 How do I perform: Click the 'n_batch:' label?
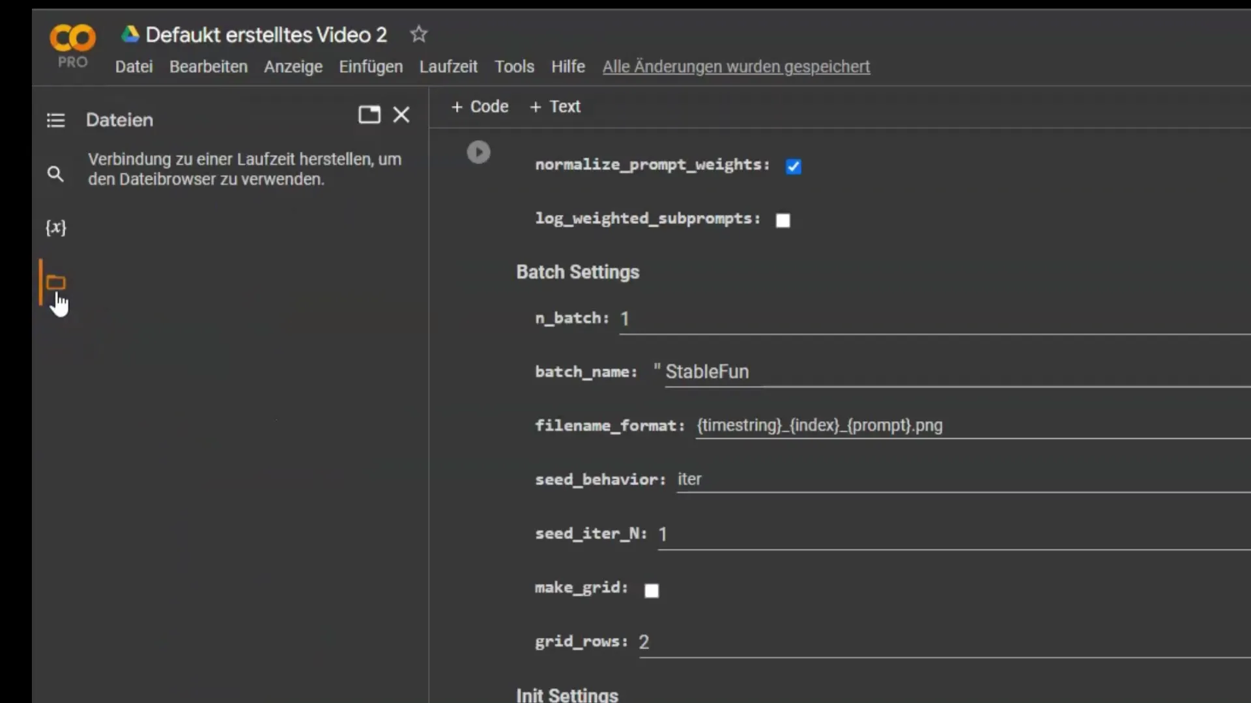[x=572, y=318]
